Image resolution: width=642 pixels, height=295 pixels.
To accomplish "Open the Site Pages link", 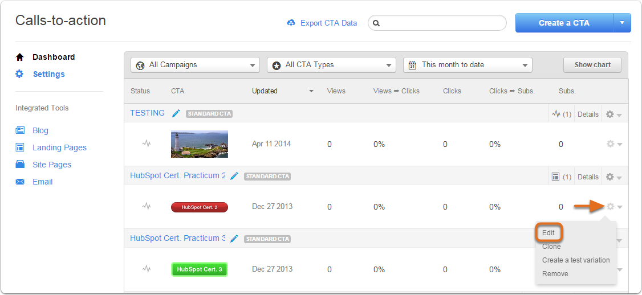I will [52, 165].
